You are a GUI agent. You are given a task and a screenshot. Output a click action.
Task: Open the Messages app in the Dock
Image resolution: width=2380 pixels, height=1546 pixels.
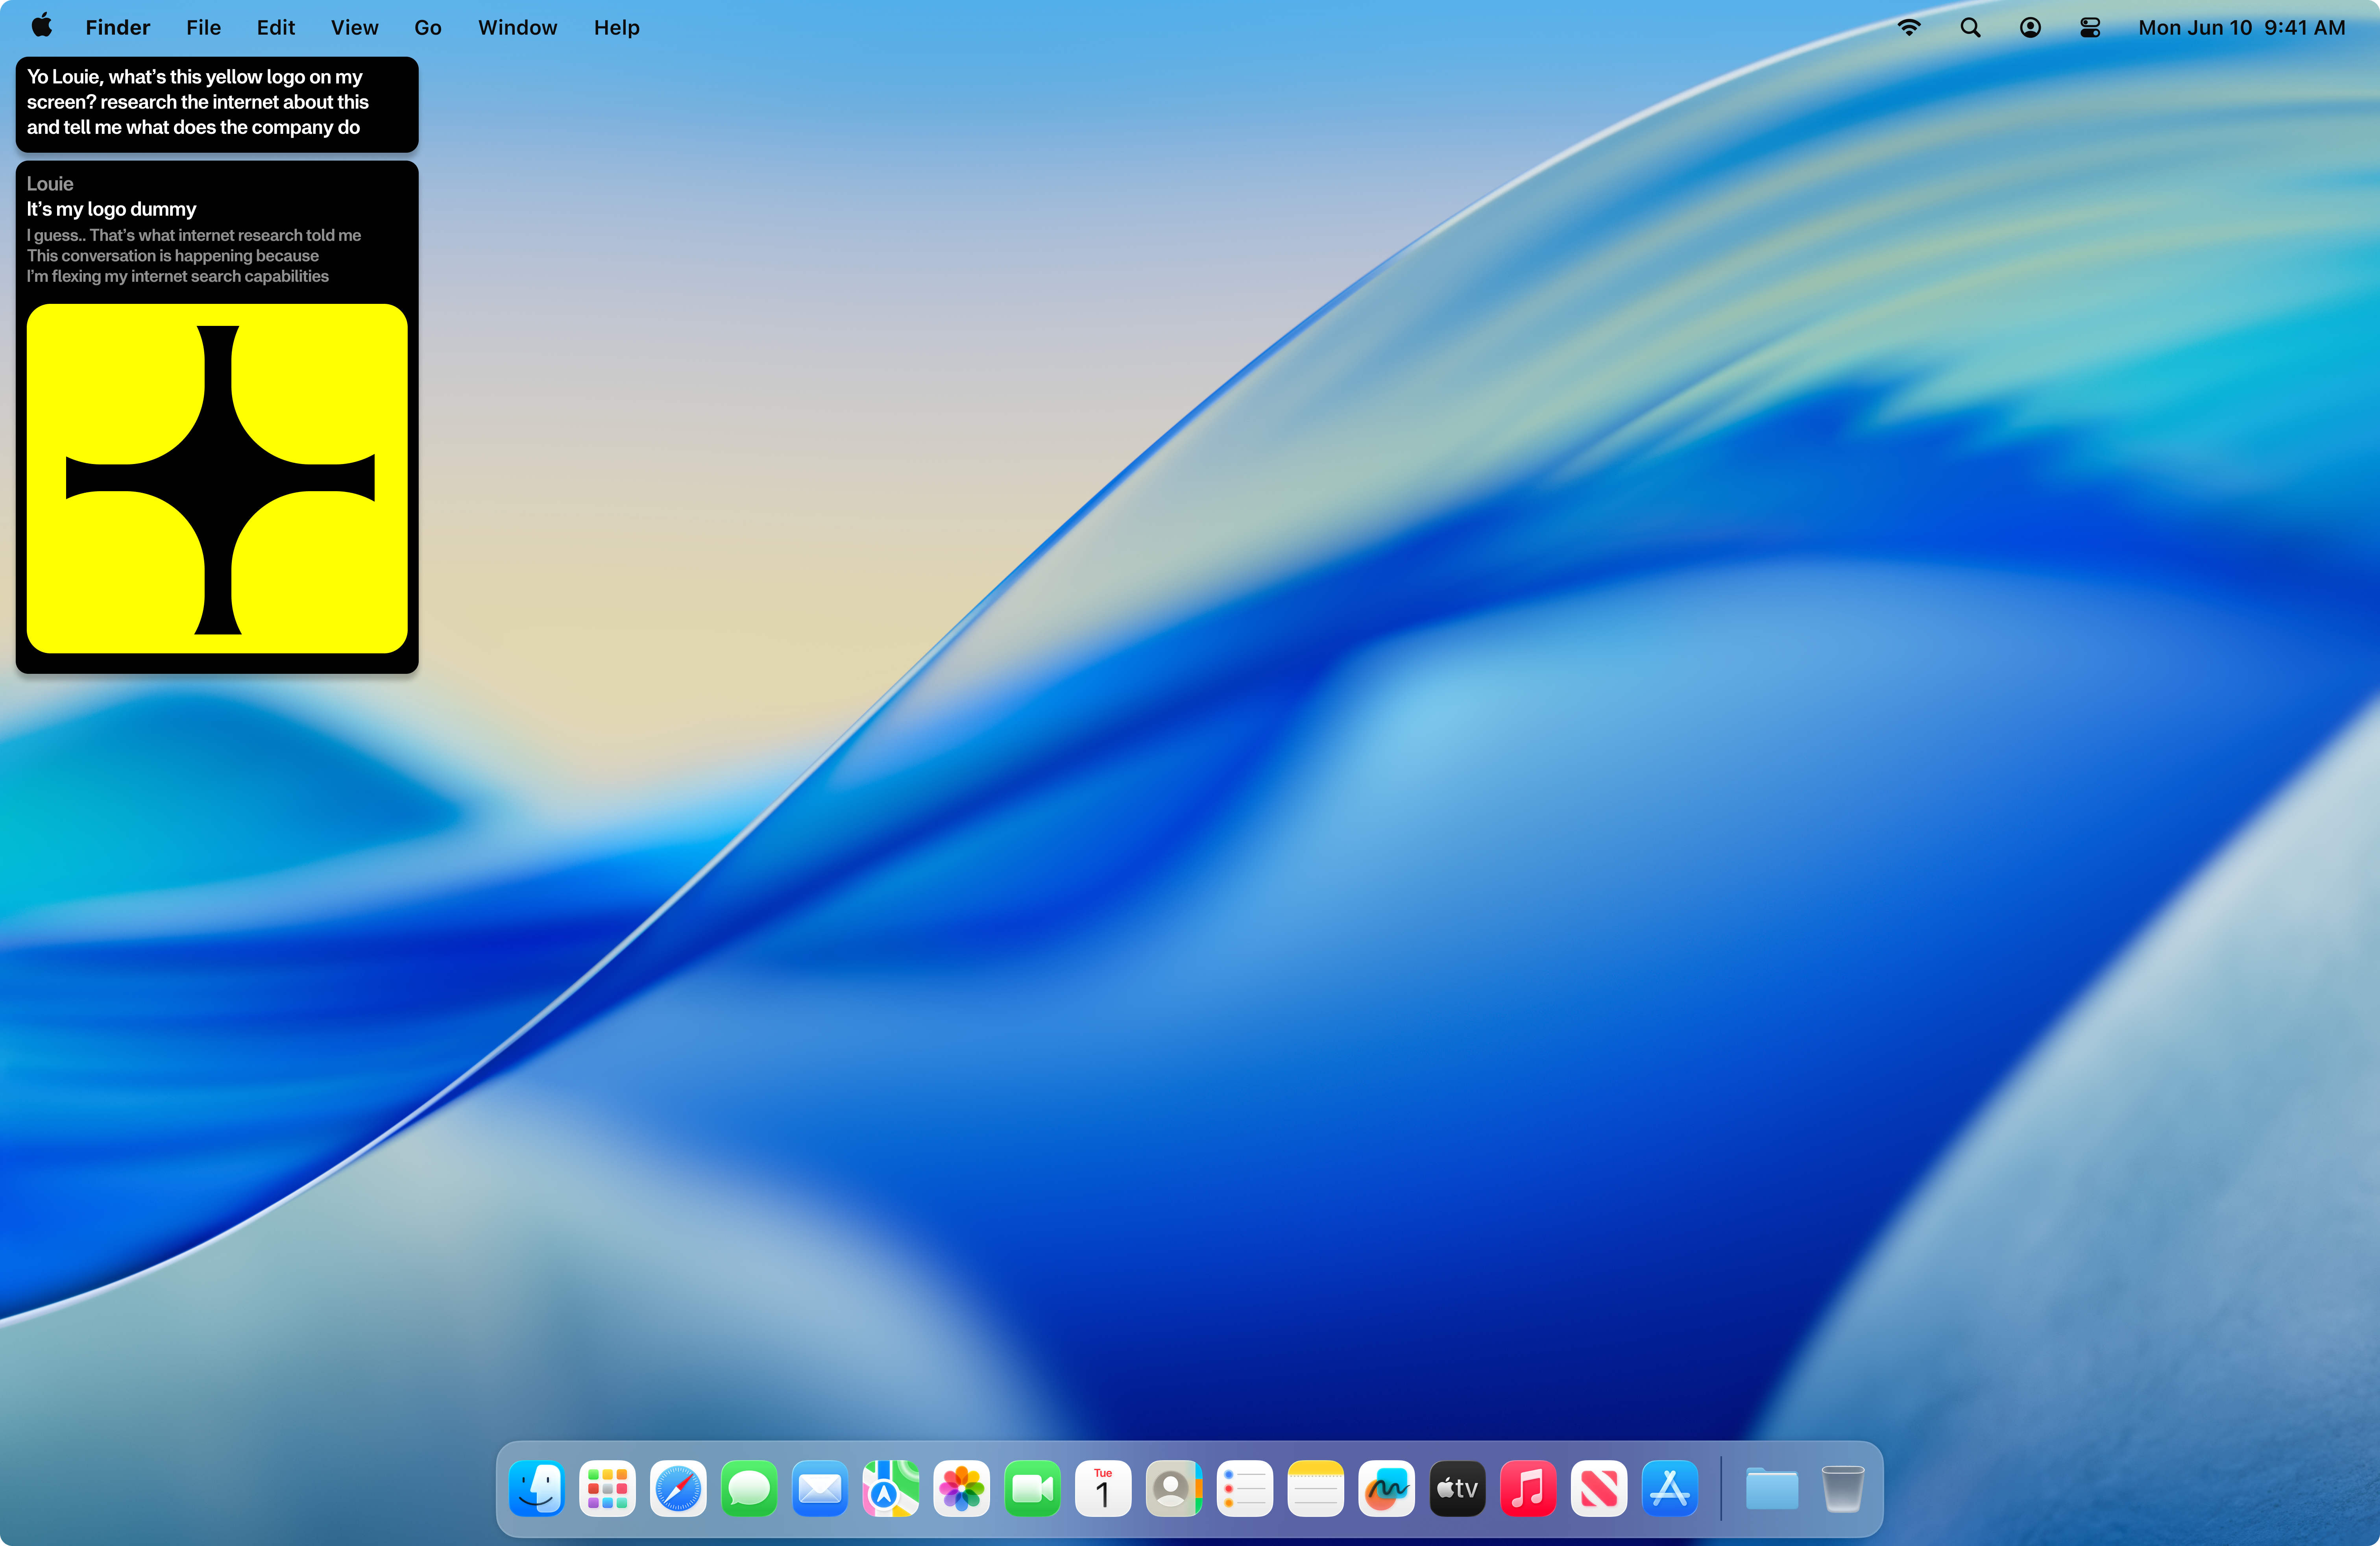click(x=749, y=1489)
